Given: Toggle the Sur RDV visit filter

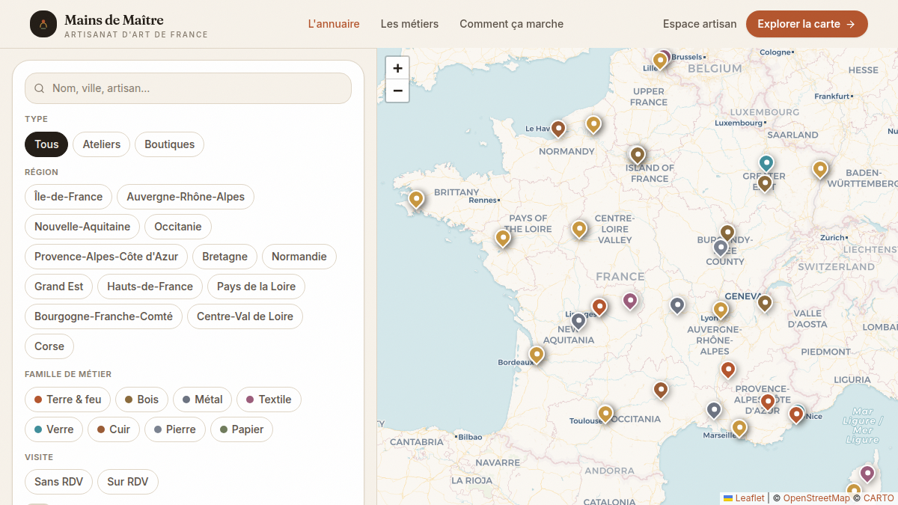Looking at the screenshot, I should [128, 482].
